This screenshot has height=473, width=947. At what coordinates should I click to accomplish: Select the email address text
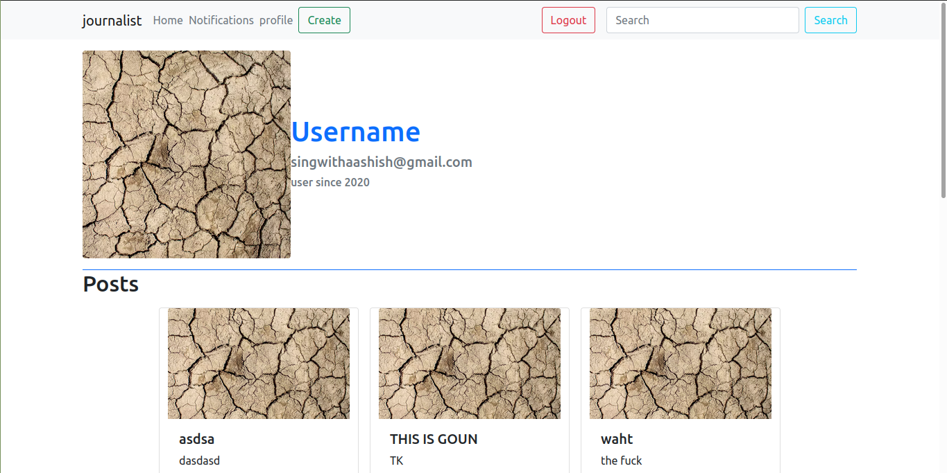coord(382,162)
